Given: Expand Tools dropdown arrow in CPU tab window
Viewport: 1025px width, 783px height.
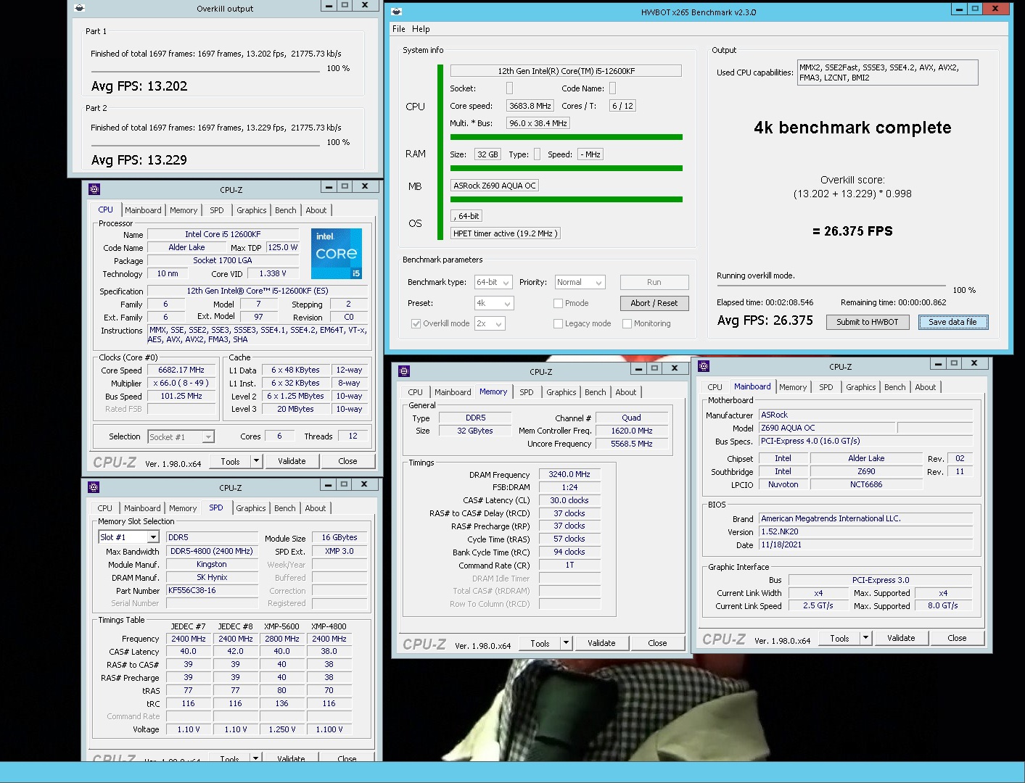Looking at the screenshot, I should coord(256,461).
